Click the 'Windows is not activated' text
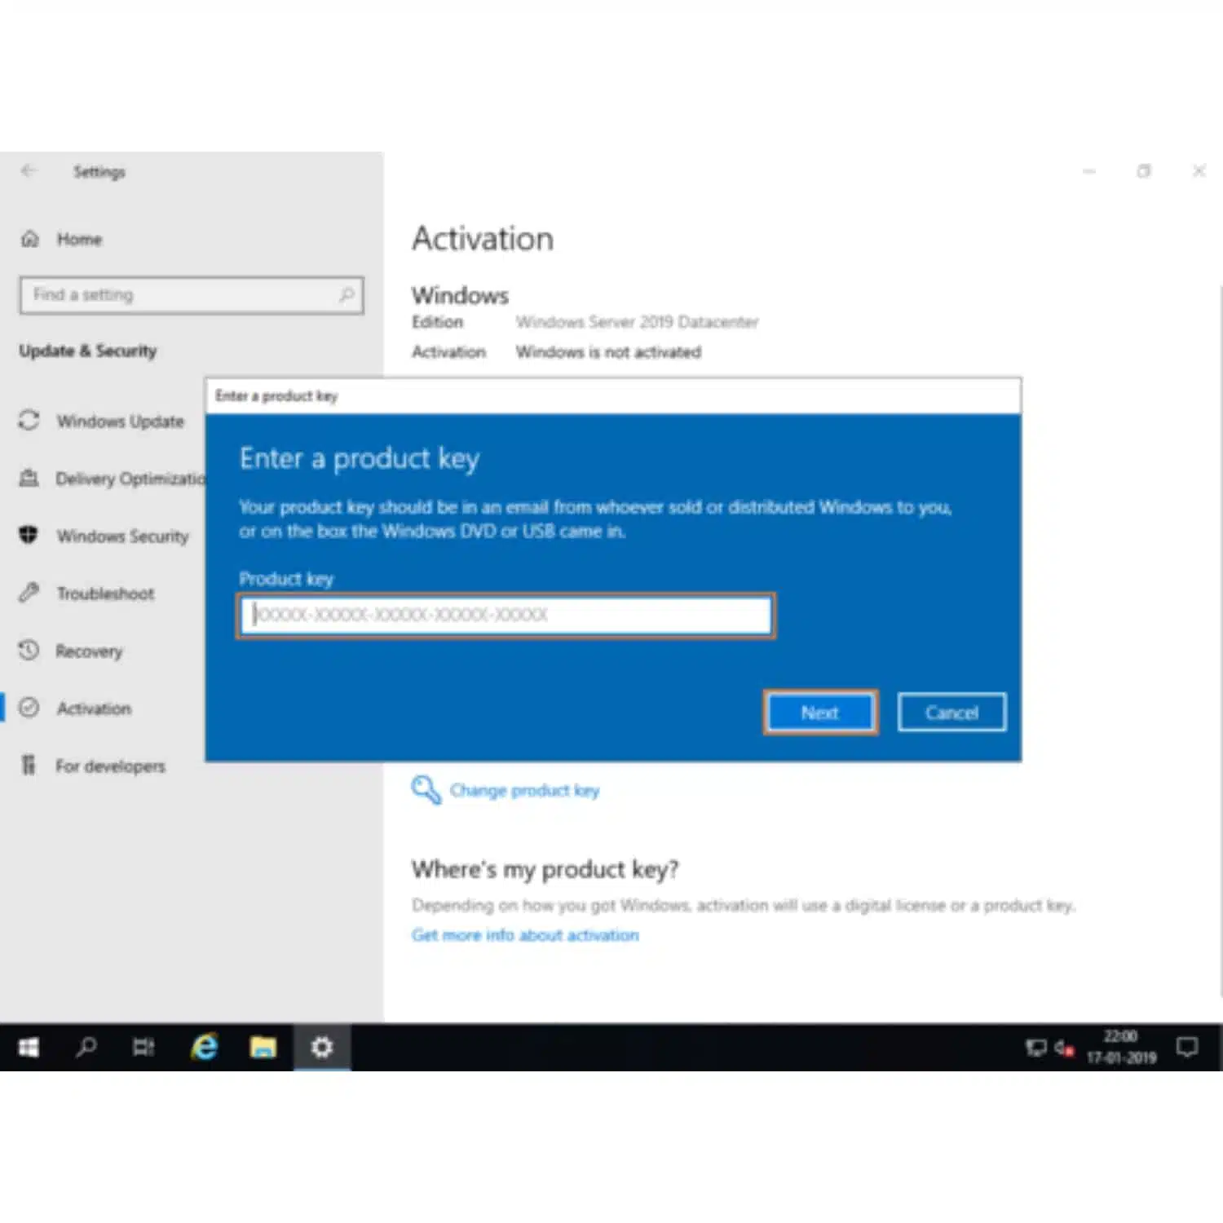This screenshot has height=1223, width=1223. point(608,352)
